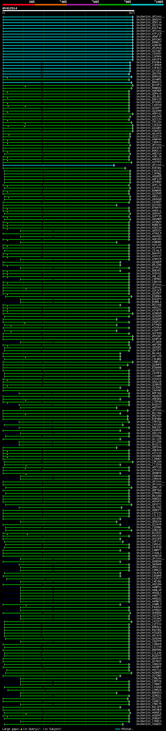This screenshot has height=731, width=166.
Task: Click the UniRef100_A8JAY4 label
Action: [x=149, y=134]
